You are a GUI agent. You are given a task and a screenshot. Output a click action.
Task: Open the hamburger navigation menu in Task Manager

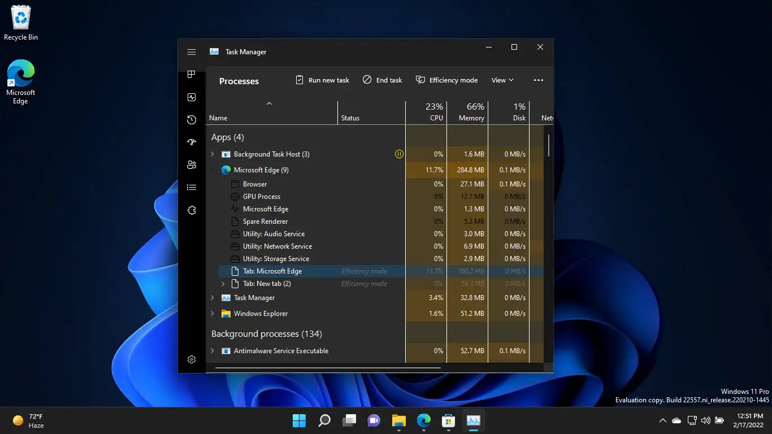click(x=192, y=52)
